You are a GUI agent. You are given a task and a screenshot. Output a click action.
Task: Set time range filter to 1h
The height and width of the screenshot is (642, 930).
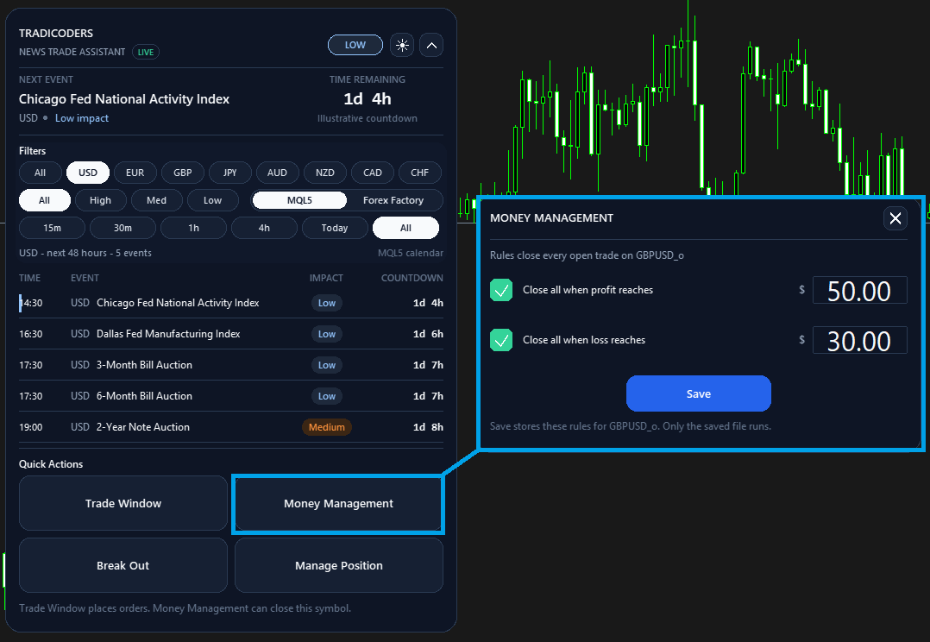(194, 228)
